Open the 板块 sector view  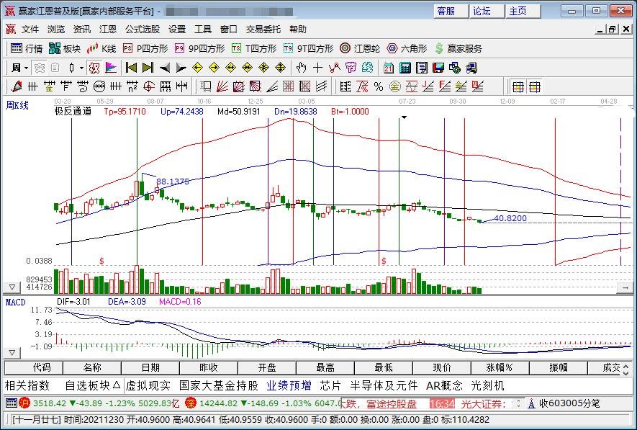(x=65, y=49)
